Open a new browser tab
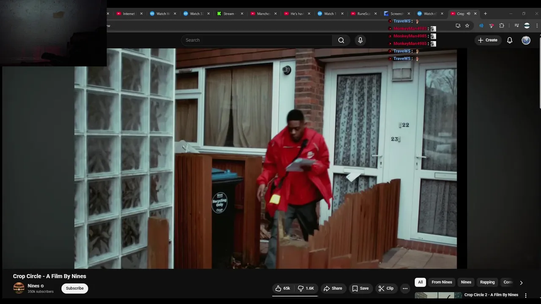 485,14
